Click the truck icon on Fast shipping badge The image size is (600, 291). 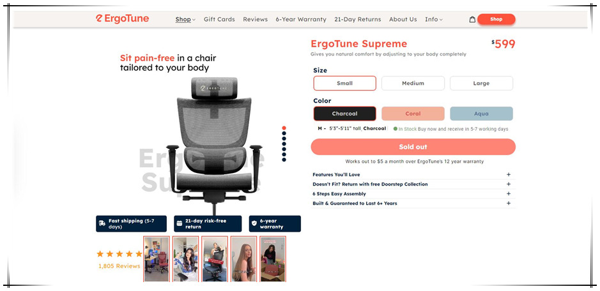point(102,223)
